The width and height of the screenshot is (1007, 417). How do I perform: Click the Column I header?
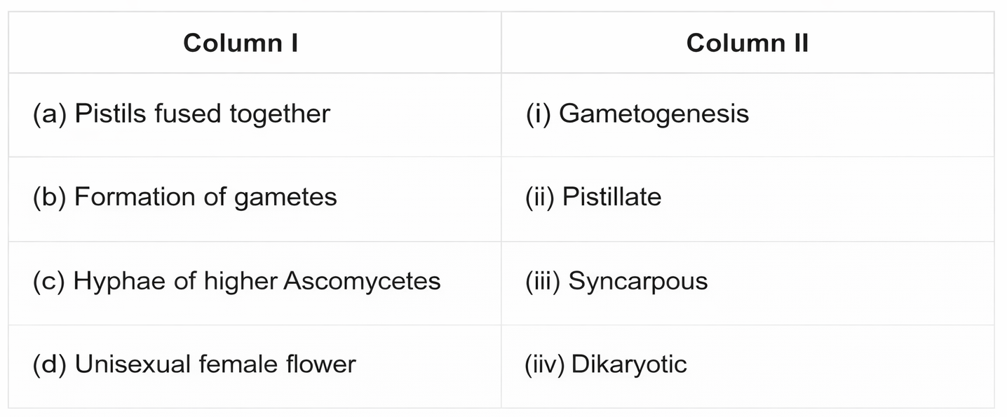point(241,43)
